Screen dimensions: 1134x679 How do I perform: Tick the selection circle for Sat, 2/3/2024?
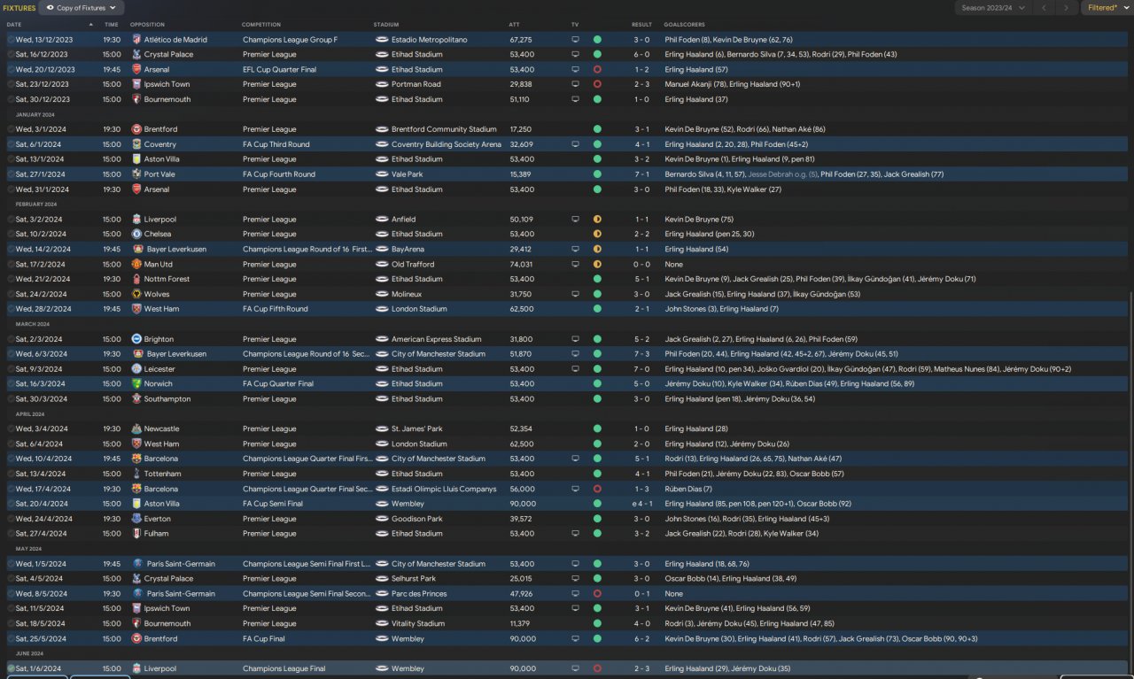11,339
